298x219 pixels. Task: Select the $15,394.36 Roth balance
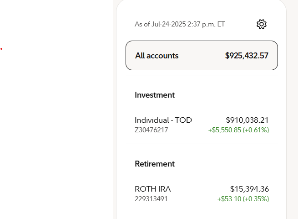(249, 189)
